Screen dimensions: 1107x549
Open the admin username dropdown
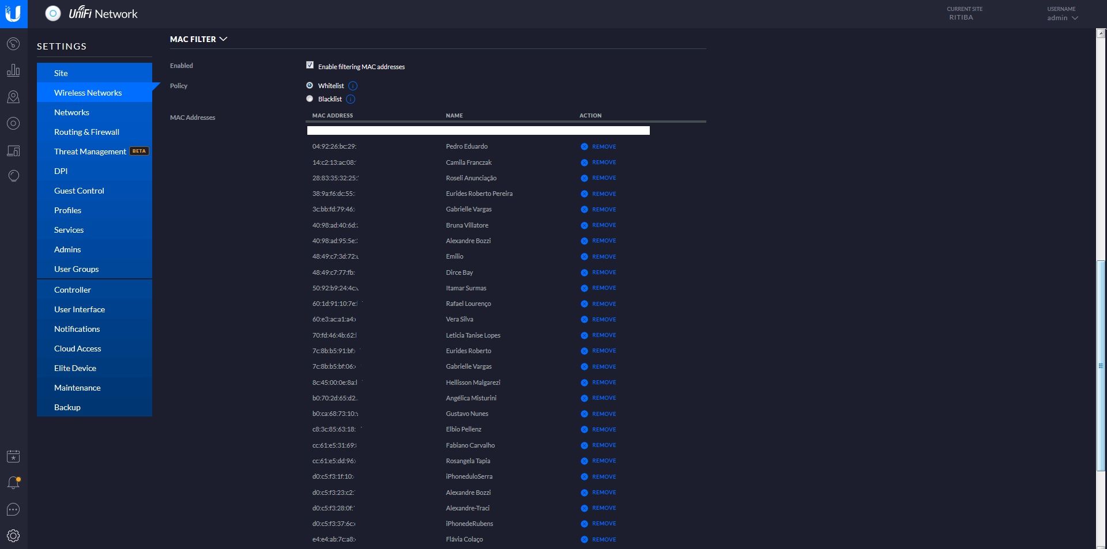pyautogui.click(x=1062, y=18)
